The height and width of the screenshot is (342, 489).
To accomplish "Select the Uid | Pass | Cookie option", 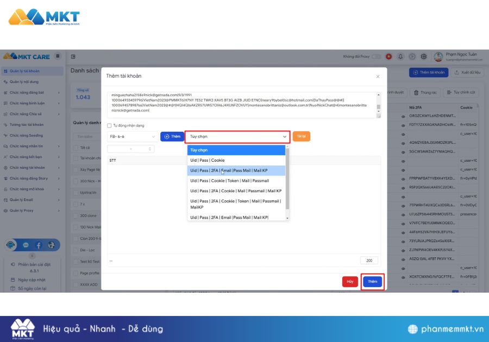I will [x=207, y=160].
